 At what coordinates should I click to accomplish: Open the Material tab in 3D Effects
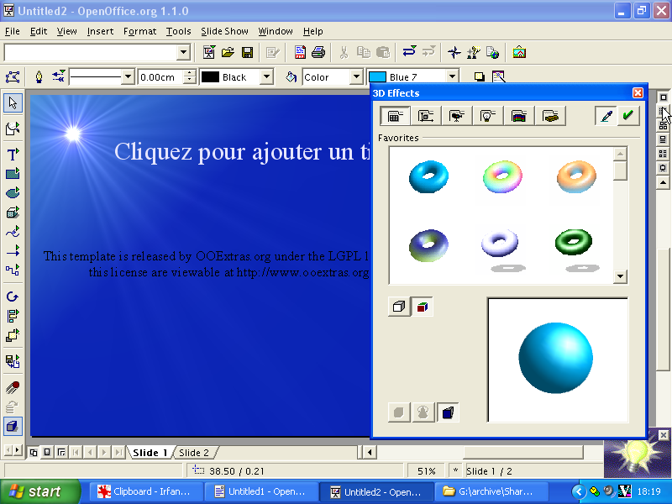551,117
